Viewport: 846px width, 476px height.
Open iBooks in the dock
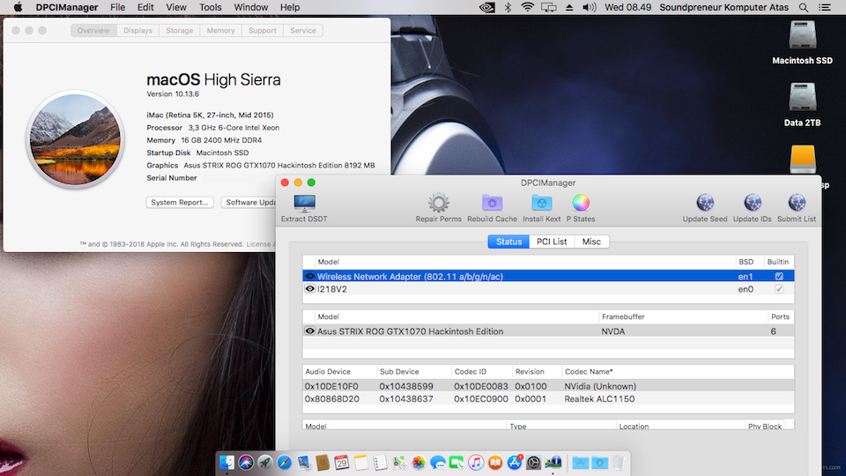coord(495,463)
